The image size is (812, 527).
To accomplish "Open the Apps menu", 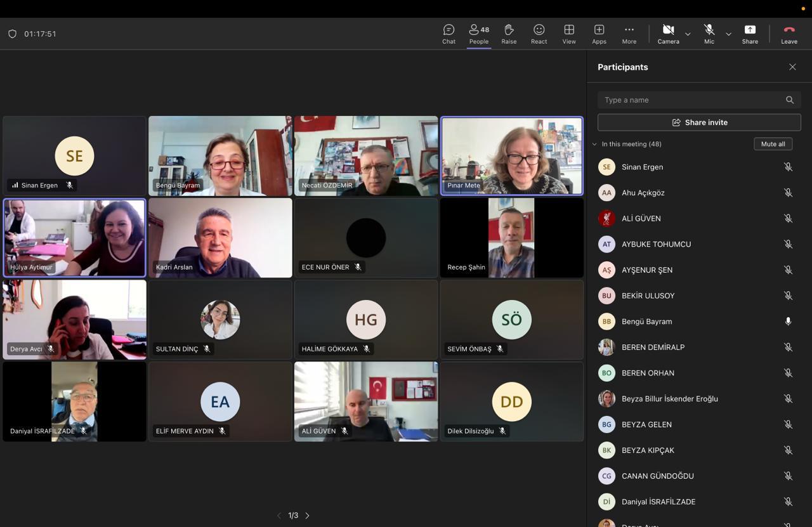I will 599,34.
